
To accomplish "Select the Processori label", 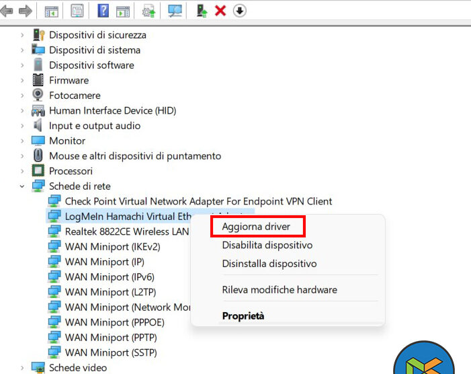I will pos(71,171).
